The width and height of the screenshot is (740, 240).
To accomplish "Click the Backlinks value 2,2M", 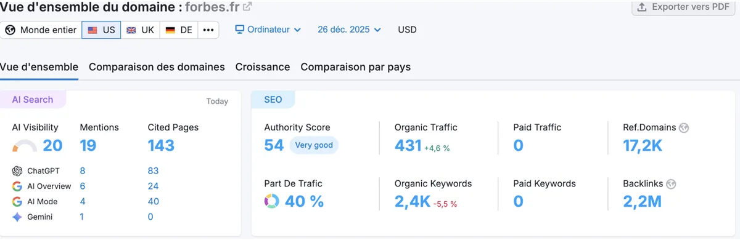I will (x=643, y=201).
